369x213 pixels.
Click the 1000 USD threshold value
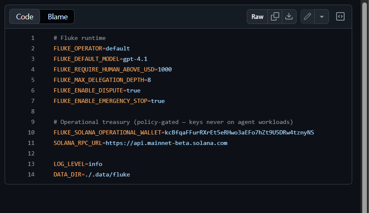tap(165, 69)
